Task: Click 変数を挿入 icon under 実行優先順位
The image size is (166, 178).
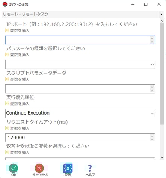Action: coord(7,103)
